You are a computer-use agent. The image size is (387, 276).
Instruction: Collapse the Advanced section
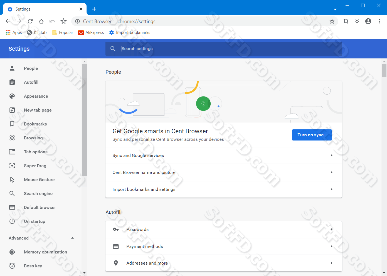(x=72, y=238)
